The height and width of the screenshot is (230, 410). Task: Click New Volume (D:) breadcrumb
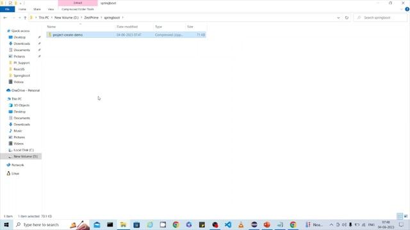67,18
